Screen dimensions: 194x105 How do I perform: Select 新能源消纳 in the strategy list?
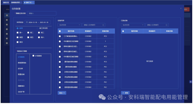tap(22, 63)
